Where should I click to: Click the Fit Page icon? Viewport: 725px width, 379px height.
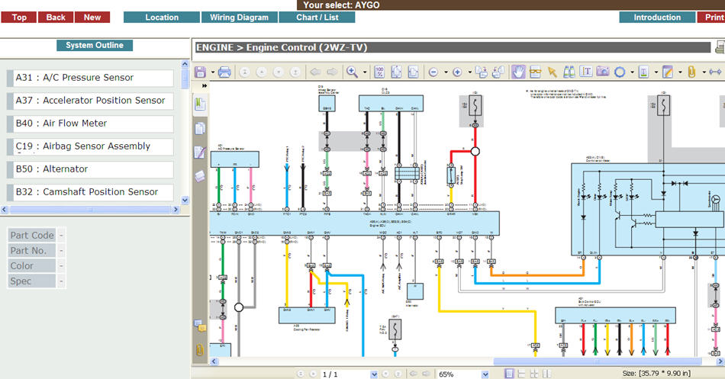[396, 72]
